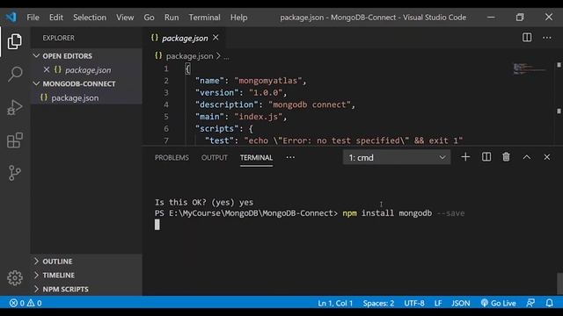The image size is (563, 316).
Task: Open the Edit menu
Action: click(56, 18)
